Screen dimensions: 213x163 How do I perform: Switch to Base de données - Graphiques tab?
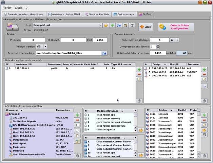[24, 14]
